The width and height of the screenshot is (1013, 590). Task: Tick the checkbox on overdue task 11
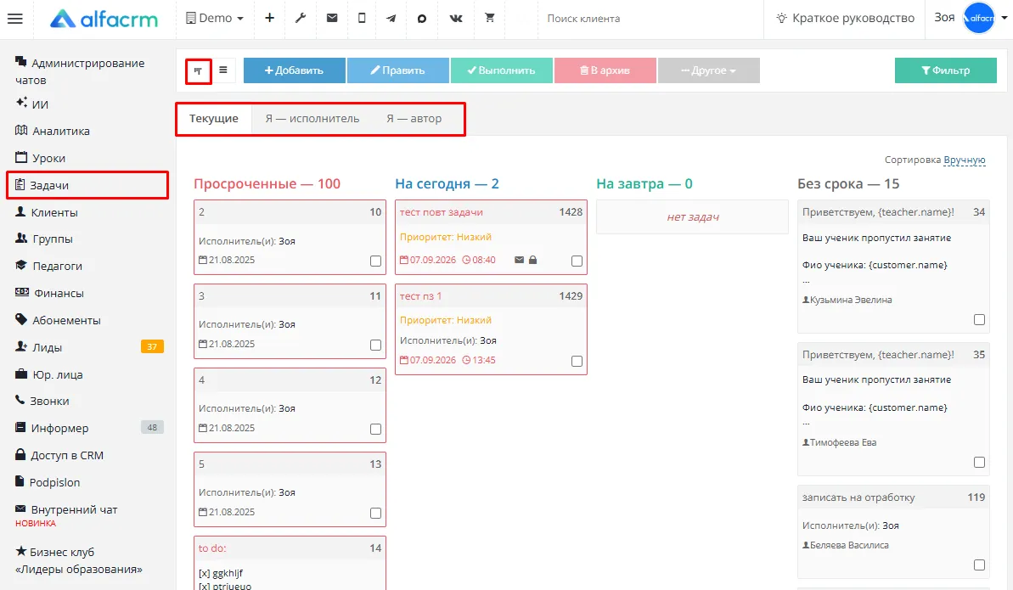pyautogui.click(x=375, y=345)
